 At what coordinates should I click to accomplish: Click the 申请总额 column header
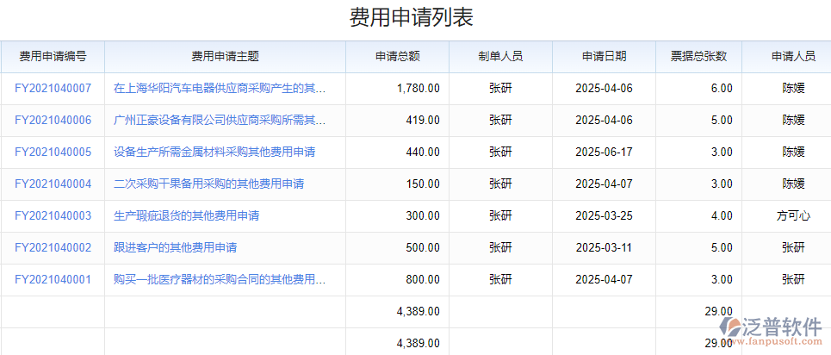click(x=397, y=57)
